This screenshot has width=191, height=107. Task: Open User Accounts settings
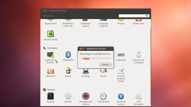(138, 99)
